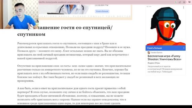Click the webcam overlay of the presenter
Viewport: 192px width, 108px height.
point(19,14)
